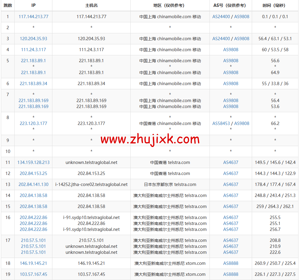Open the last 210.57.5.101 link in hop 17

tap(33, 252)
